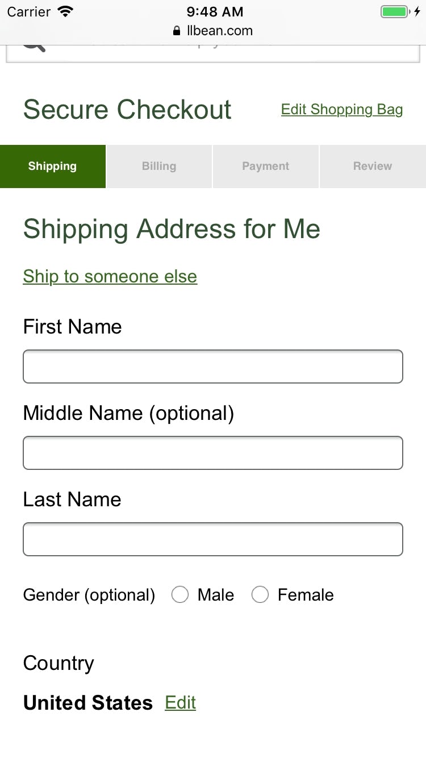Select the Male radio button
426x758 pixels.
[x=180, y=594]
